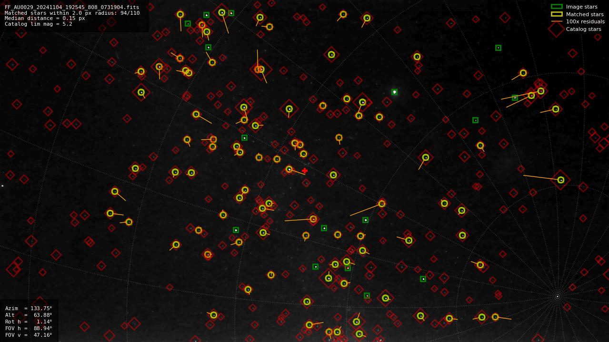Click the 'Catalog lim mag = 5.2' text
The image size is (609, 342).
pyautogui.click(x=39, y=24)
